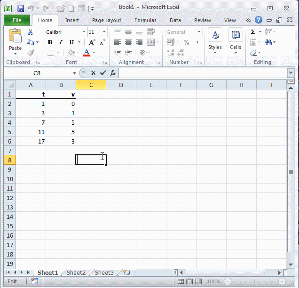
Task: Toggle Italic formatting
Action: coord(60,42)
